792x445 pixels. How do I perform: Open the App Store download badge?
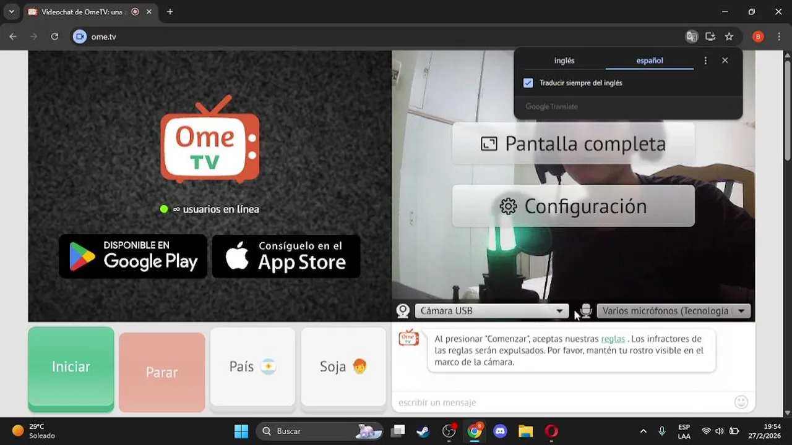[286, 256]
